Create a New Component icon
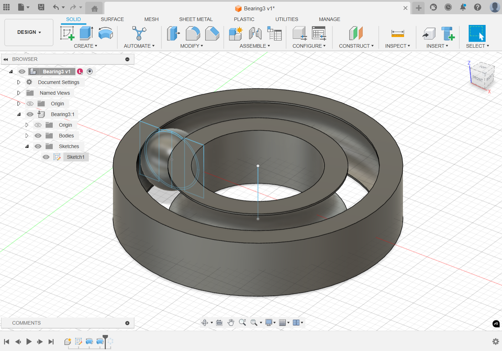The height and width of the screenshot is (351, 502). [236, 33]
